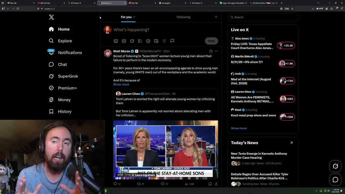The image size is (345, 194).
Task: Open a new browser tab
Action: point(282,3)
